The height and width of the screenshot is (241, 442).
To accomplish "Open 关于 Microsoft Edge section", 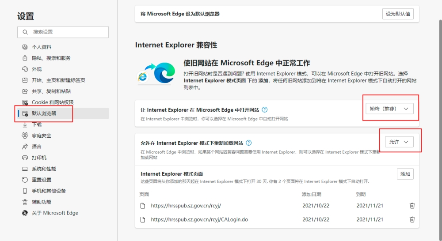I will click(x=63, y=213).
